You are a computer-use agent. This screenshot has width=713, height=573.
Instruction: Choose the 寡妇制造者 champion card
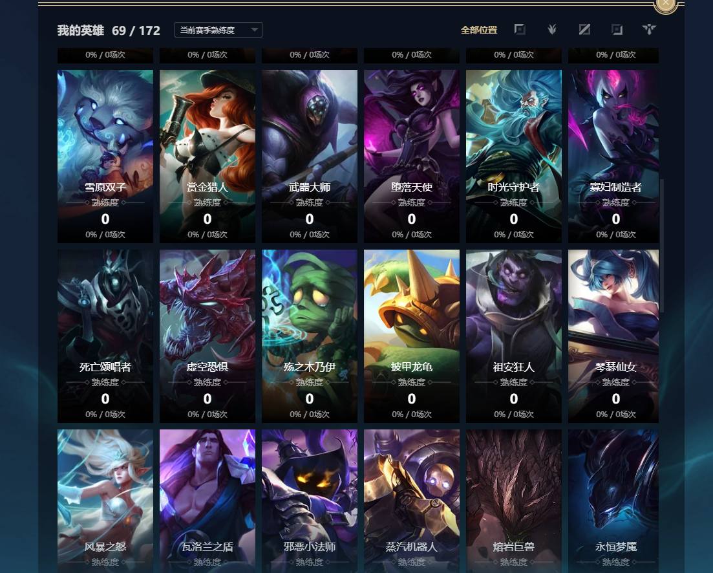[613, 156]
